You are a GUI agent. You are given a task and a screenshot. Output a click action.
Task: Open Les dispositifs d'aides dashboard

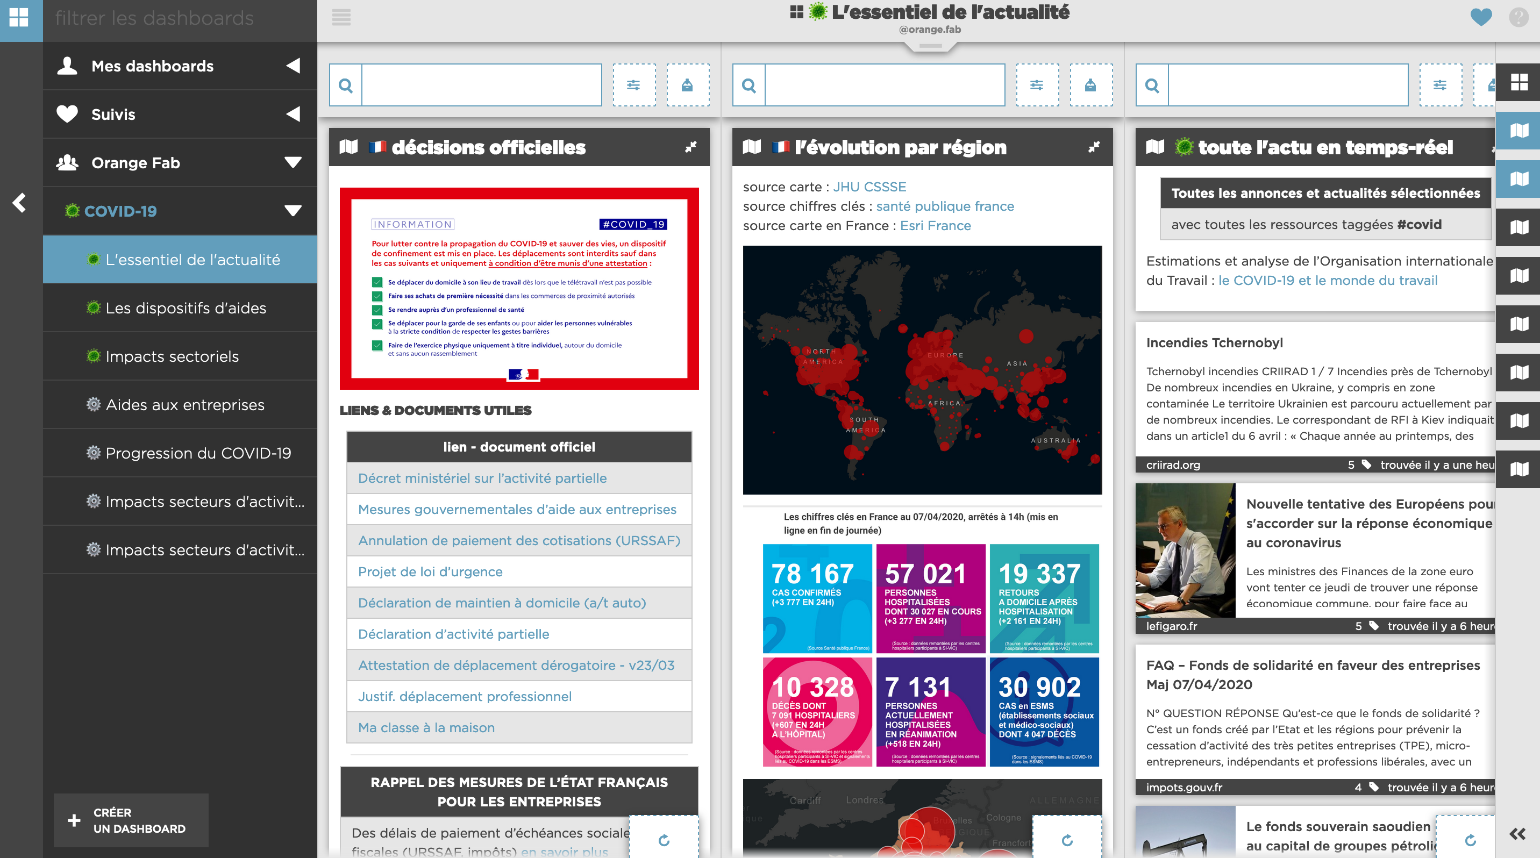[186, 308]
